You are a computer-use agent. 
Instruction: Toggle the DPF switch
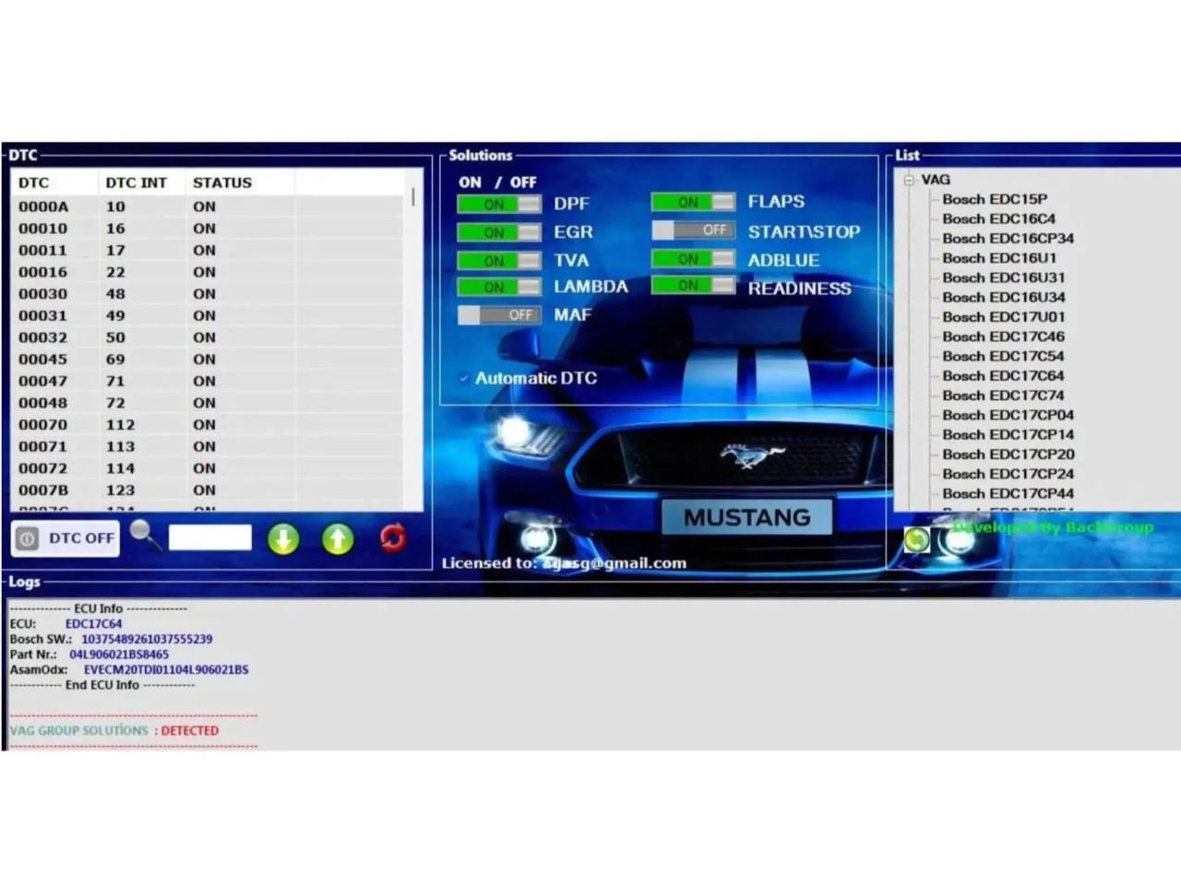pos(498,205)
